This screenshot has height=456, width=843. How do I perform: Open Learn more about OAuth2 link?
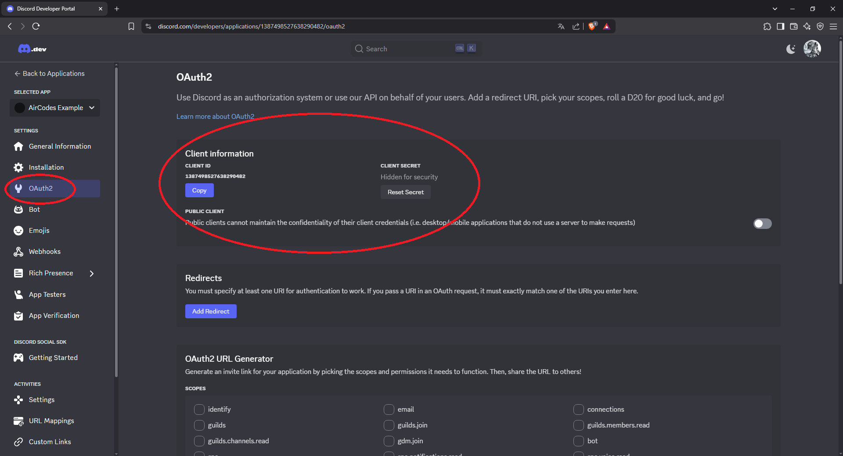215,116
